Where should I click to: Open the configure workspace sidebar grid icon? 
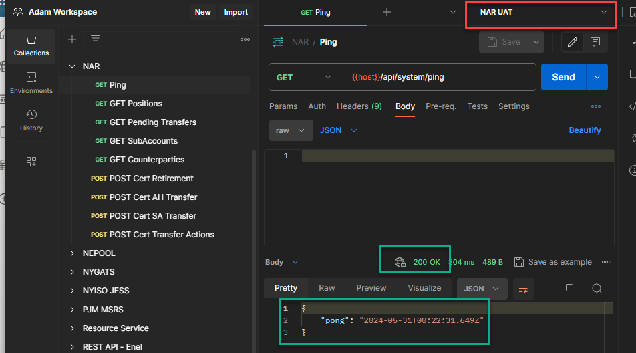(31, 162)
